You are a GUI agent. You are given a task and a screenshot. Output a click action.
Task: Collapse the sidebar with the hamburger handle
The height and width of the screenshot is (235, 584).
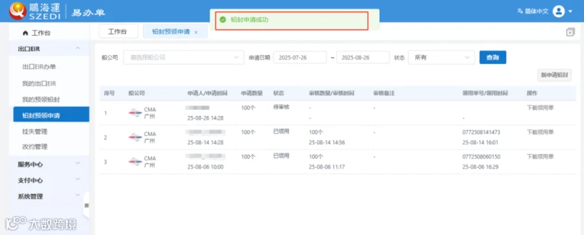[86, 205]
